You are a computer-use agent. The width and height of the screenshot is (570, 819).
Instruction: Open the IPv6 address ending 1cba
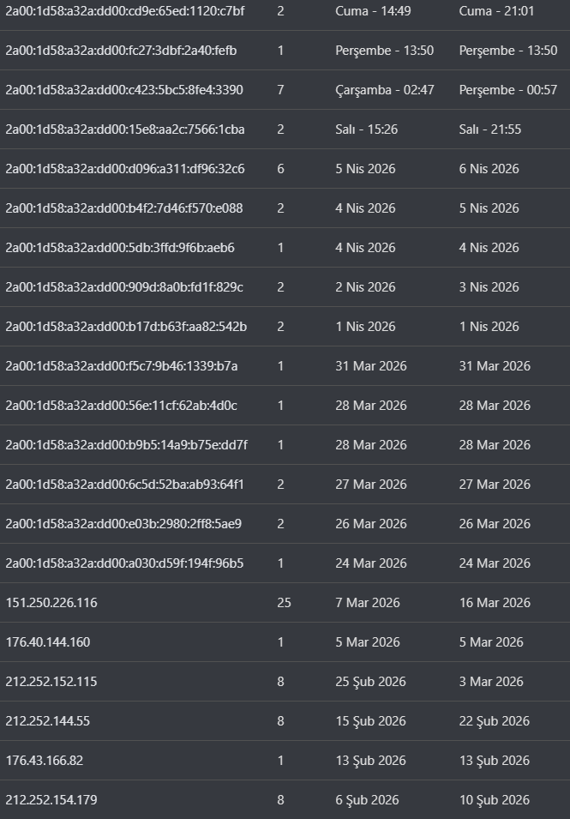point(125,129)
